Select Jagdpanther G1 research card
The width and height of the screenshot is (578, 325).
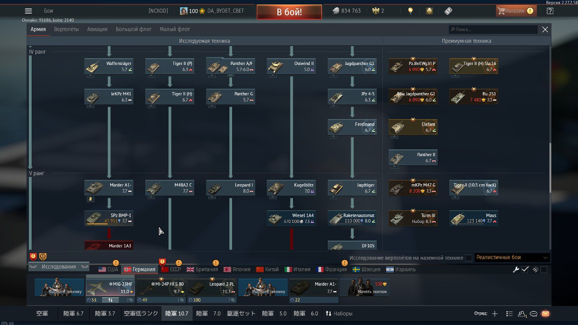(x=352, y=66)
